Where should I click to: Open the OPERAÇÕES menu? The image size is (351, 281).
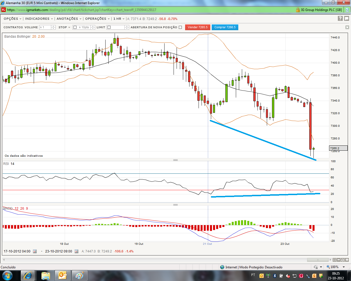coord(97,19)
